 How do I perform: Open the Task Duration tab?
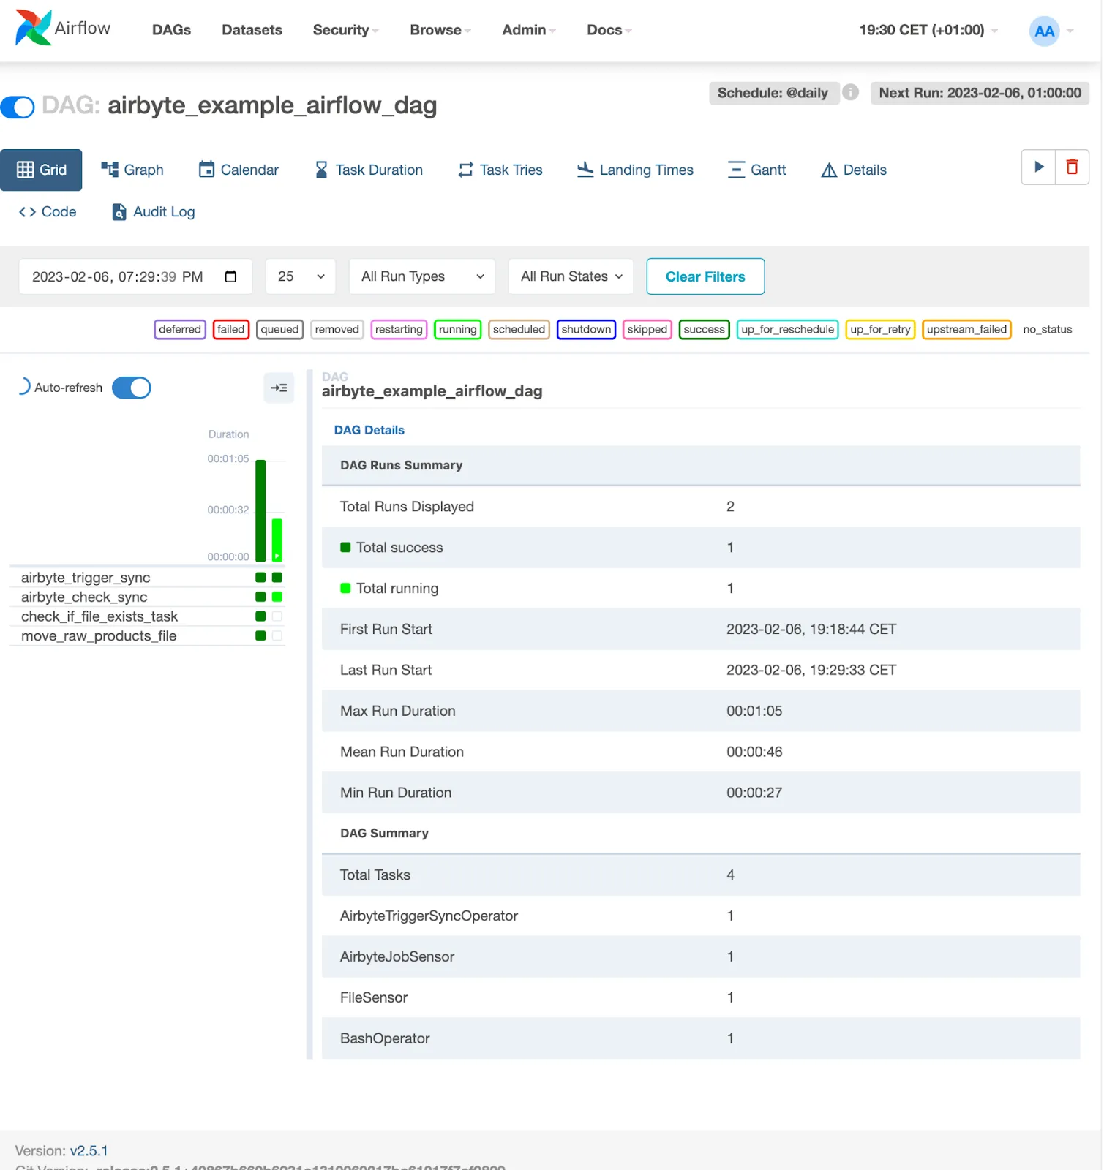(x=369, y=170)
